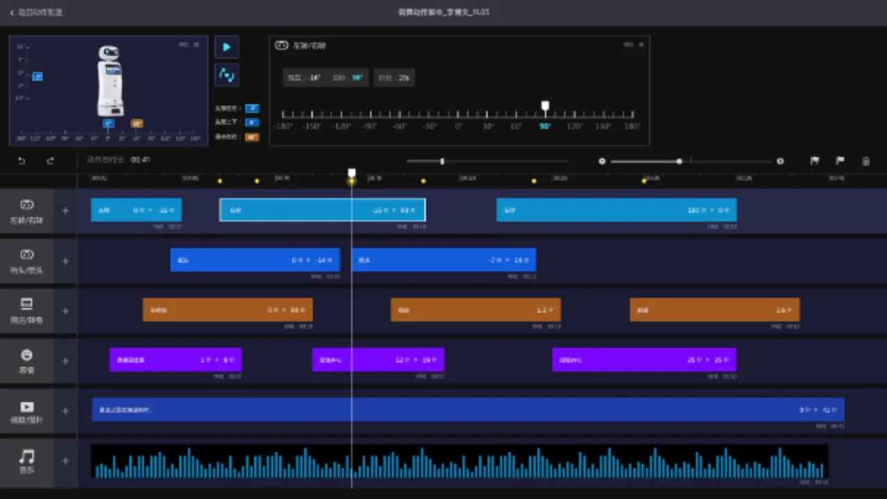Add a clip to the video/image track
The width and height of the screenshot is (887, 499).
tap(65, 411)
